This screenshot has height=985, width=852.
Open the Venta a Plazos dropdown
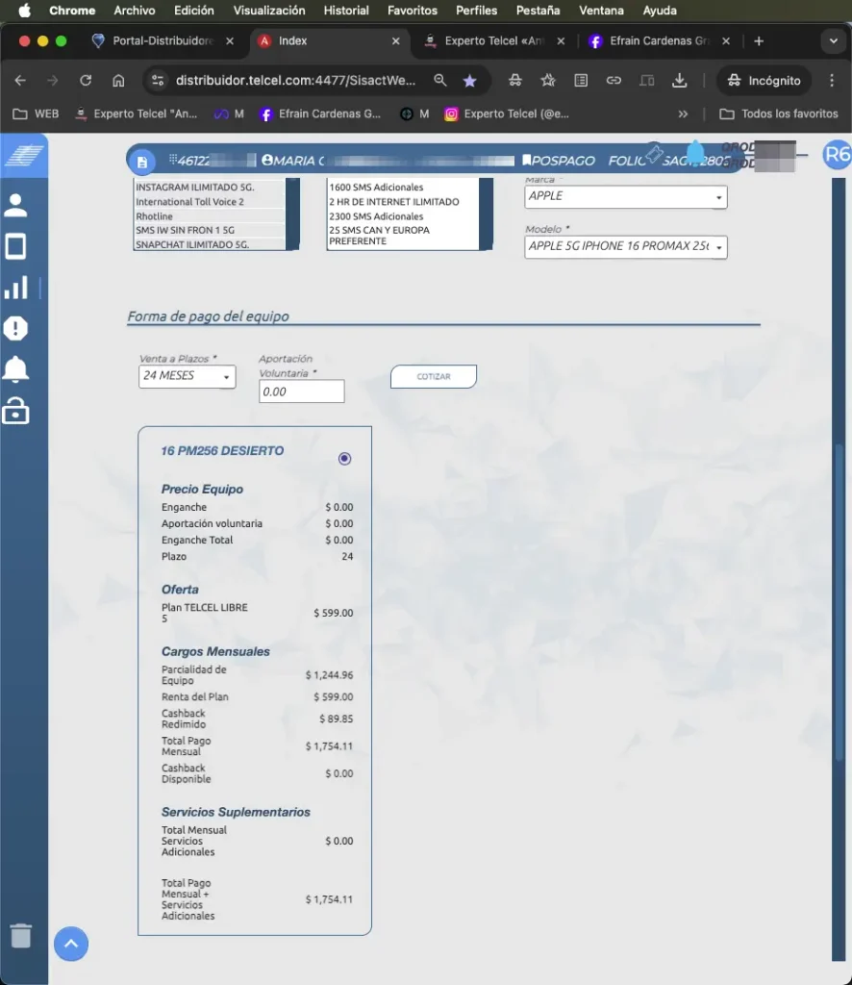(188, 376)
